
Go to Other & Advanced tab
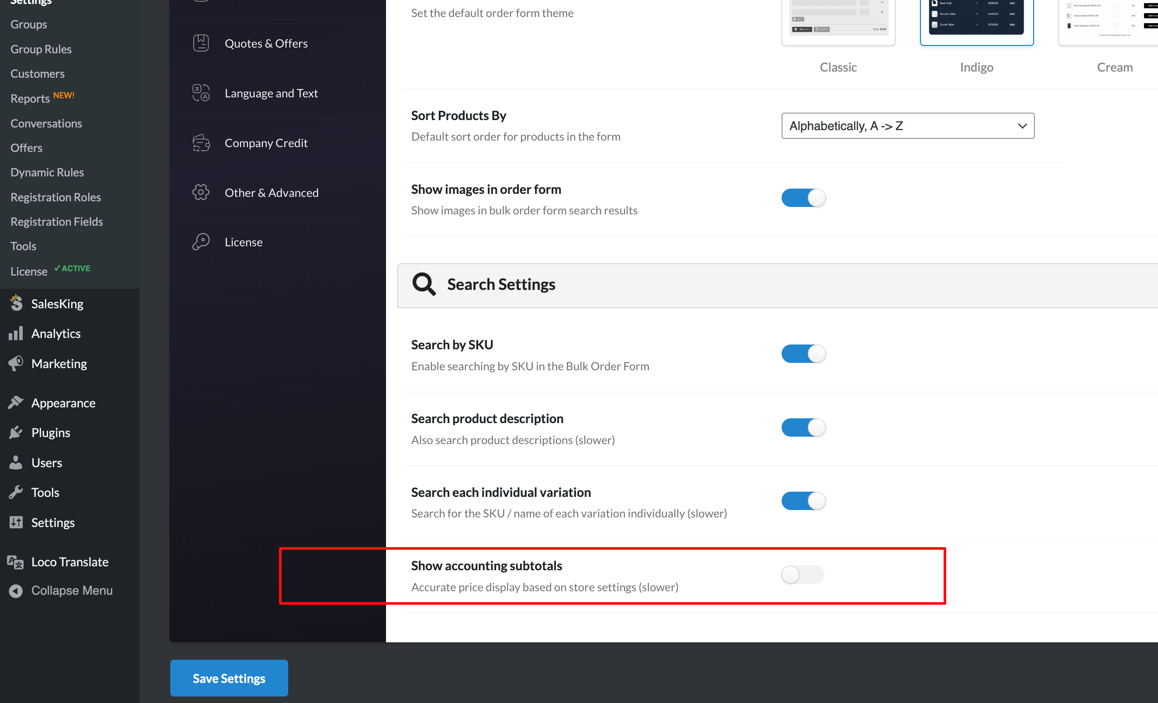point(277,193)
